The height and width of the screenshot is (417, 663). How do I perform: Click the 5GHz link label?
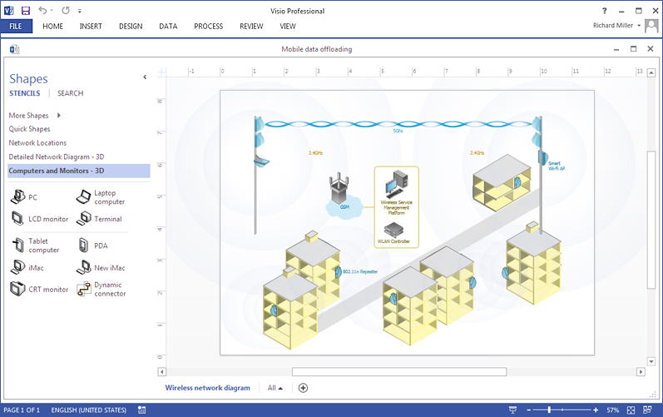click(398, 132)
